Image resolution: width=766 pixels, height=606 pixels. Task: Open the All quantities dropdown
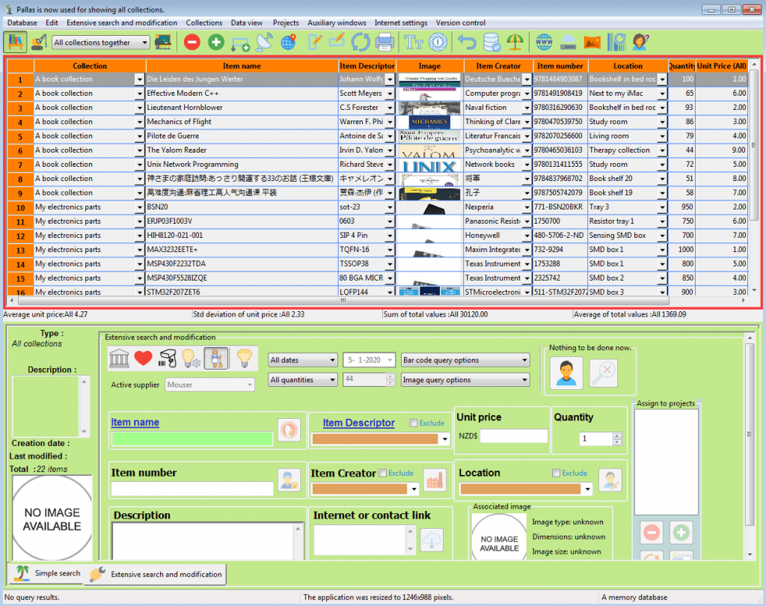(x=303, y=380)
